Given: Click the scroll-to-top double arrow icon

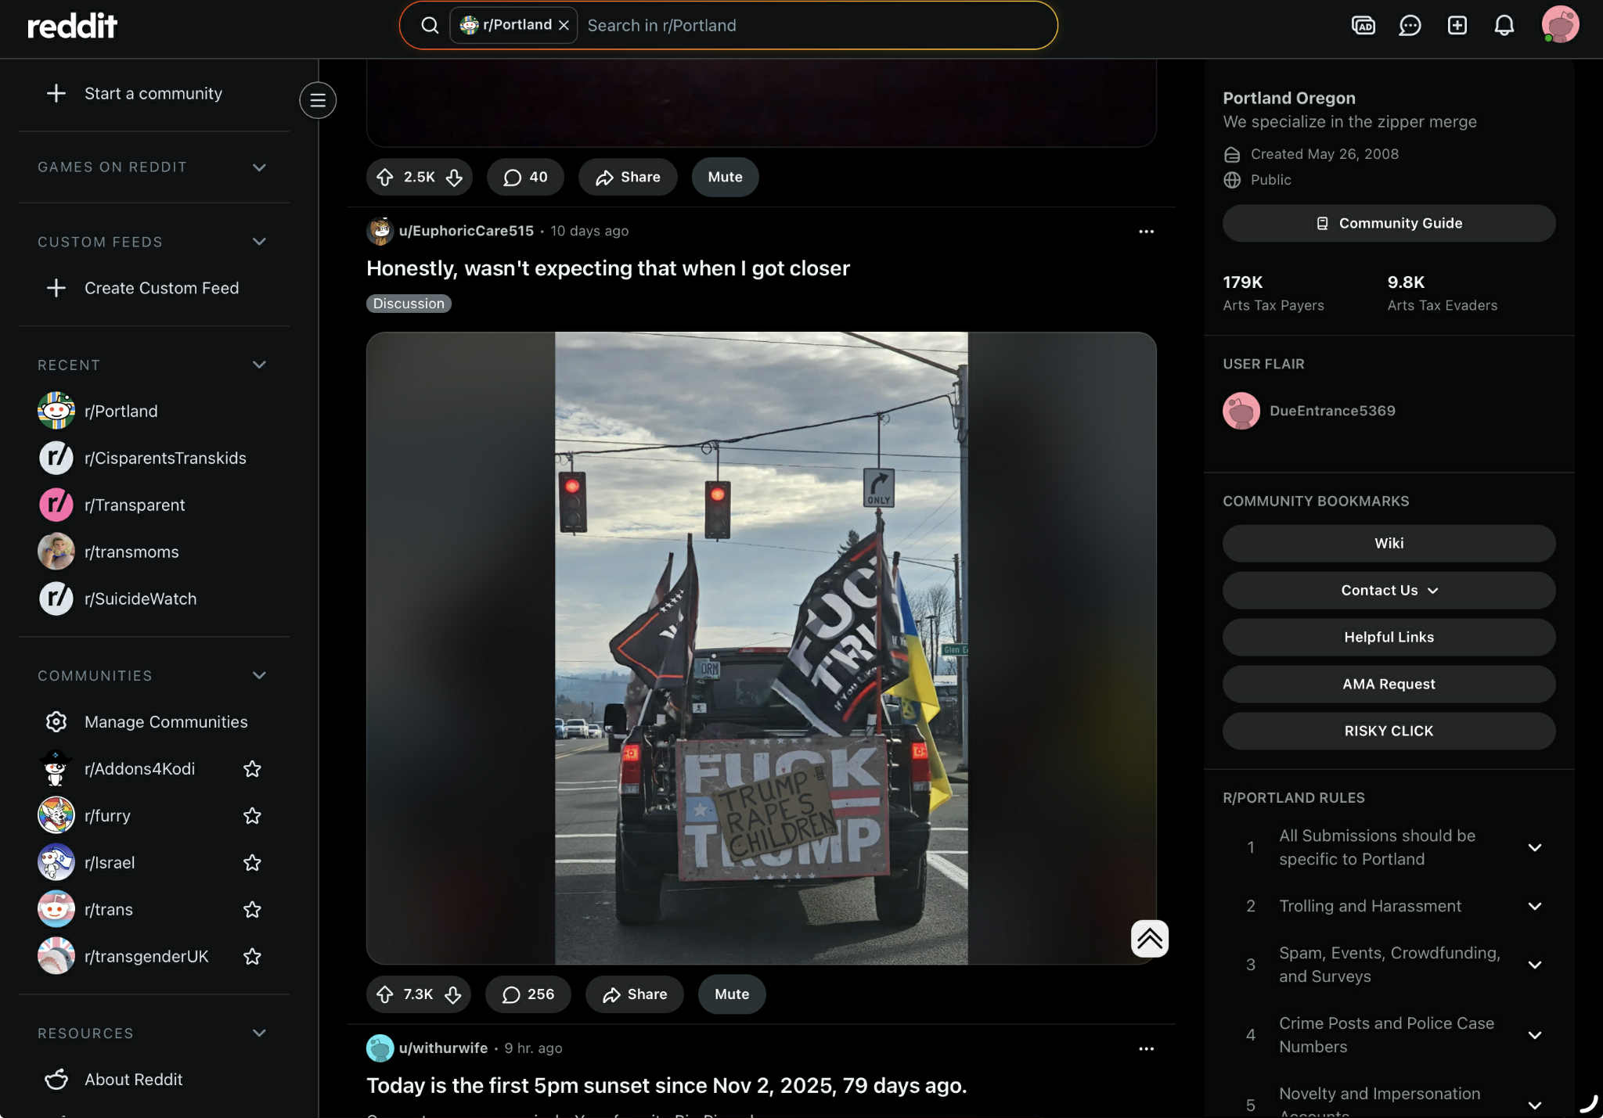Looking at the screenshot, I should click(x=1149, y=939).
